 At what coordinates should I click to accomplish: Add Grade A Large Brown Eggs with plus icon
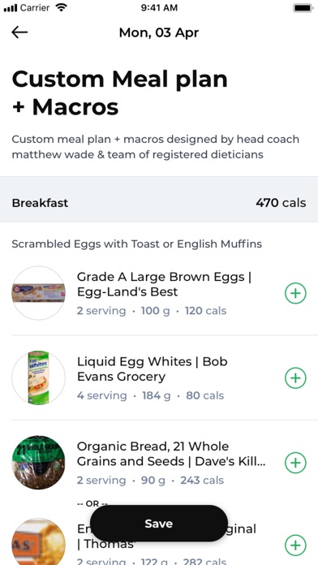(x=295, y=293)
